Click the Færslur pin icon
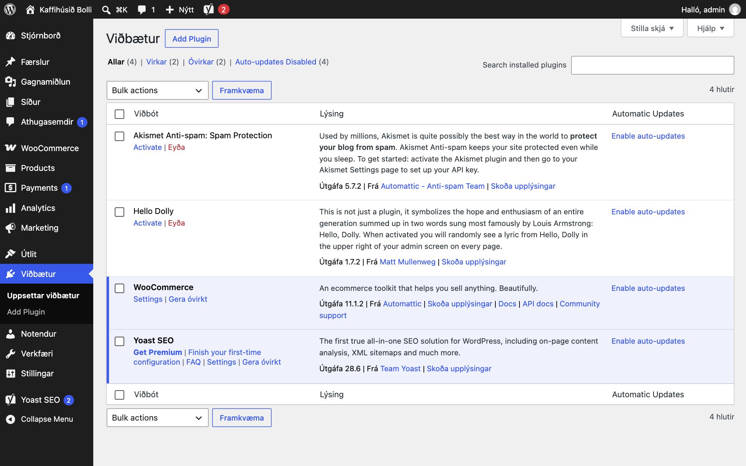Viewport: 746px width, 466px height. pos(10,62)
